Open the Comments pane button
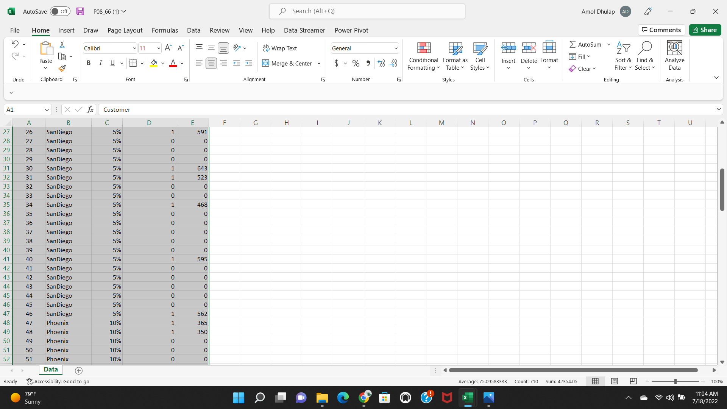The width and height of the screenshot is (727, 409). coord(661,30)
